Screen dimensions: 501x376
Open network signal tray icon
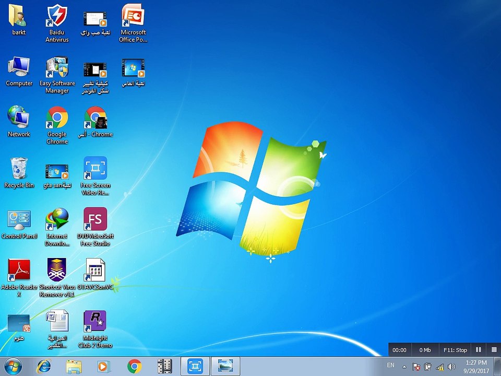pyautogui.click(x=439, y=367)
